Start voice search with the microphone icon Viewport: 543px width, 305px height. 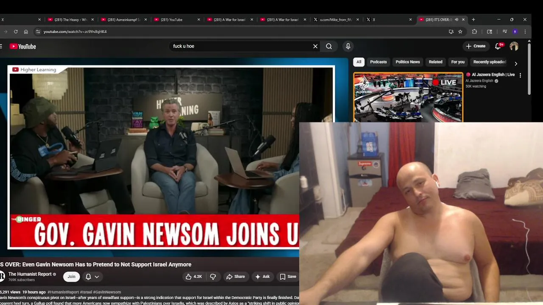(348, 46)
